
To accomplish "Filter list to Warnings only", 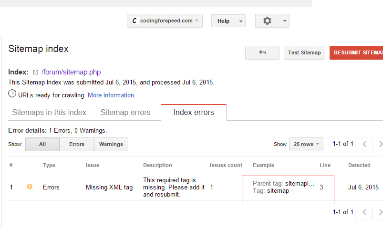I will click(x=111, y=144).
